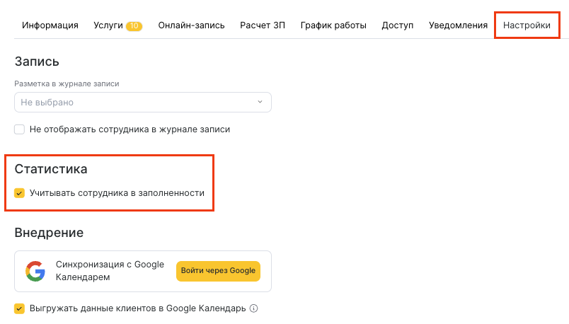Open the "Не выбрано" markup dropdown

point(142,103)
